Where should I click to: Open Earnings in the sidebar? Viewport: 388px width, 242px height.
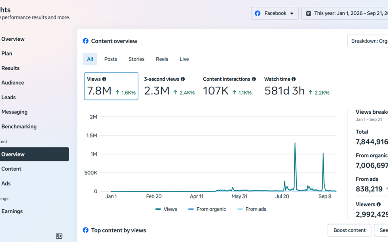(12, 211)
